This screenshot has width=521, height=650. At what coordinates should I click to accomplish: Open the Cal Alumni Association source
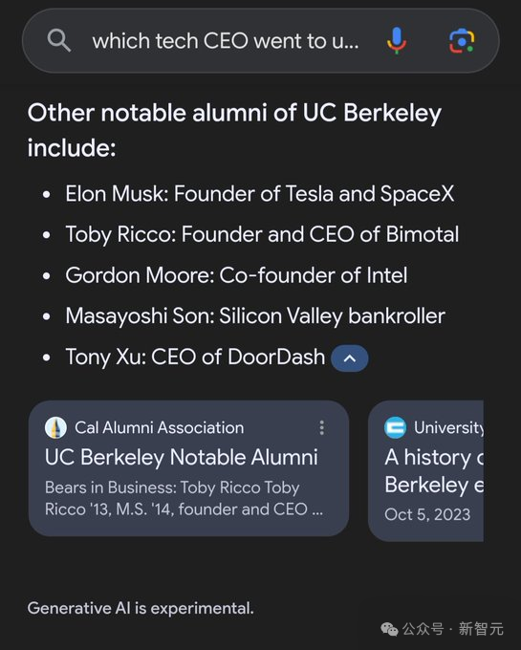(159, 427)
